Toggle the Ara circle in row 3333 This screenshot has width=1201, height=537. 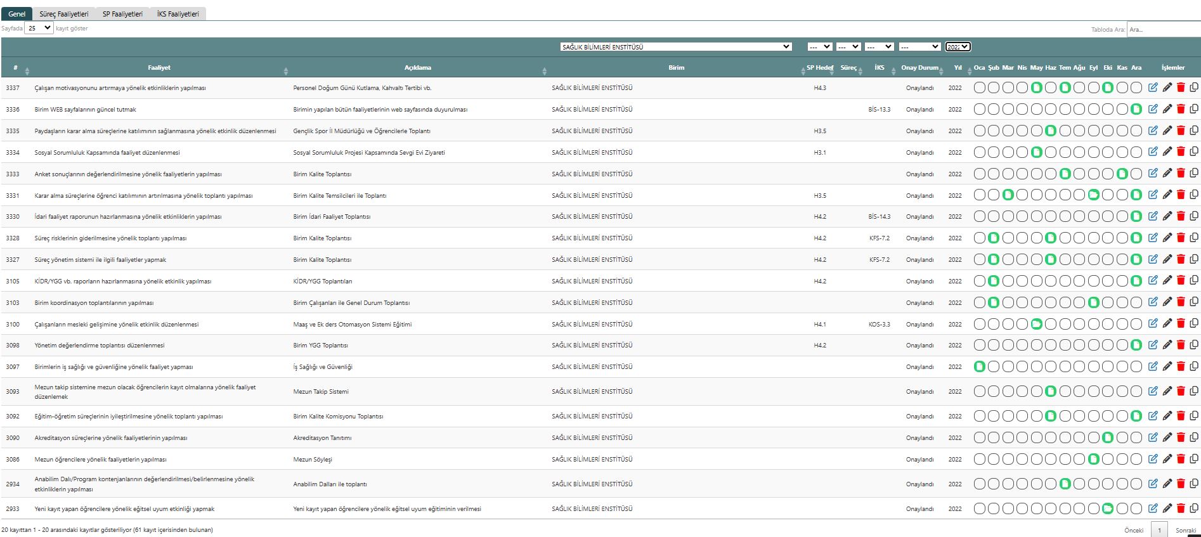[x=1136, y=174]
